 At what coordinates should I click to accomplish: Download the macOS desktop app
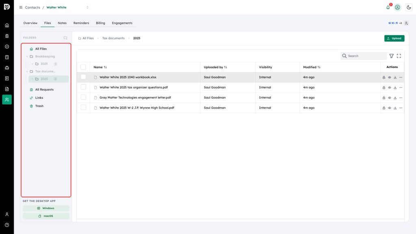(46, 216)
